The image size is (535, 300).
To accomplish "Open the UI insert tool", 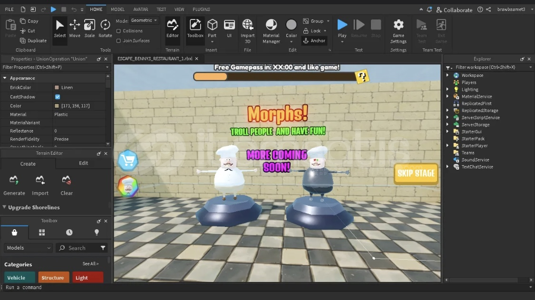I will click(229, 28).
